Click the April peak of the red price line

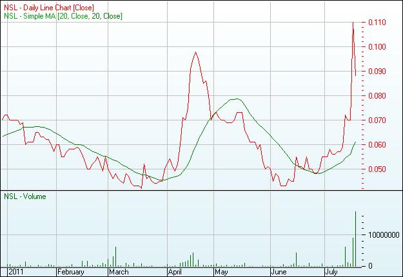point(195,53)
